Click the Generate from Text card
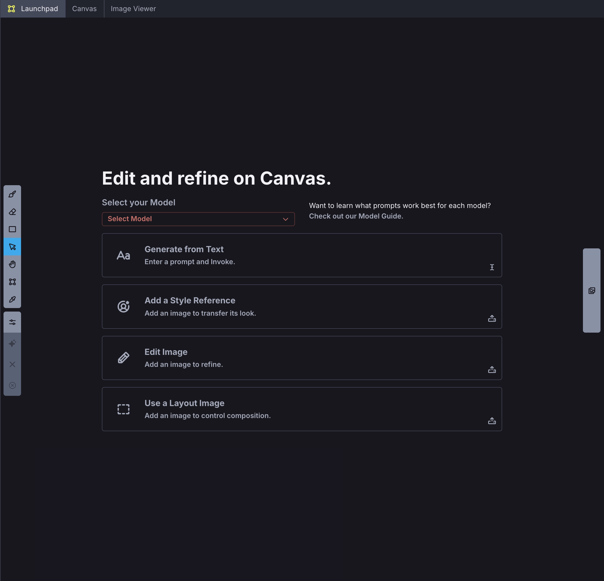Viewport: 604px width, 581px height. pyautogui.click(x=301, y=255)
